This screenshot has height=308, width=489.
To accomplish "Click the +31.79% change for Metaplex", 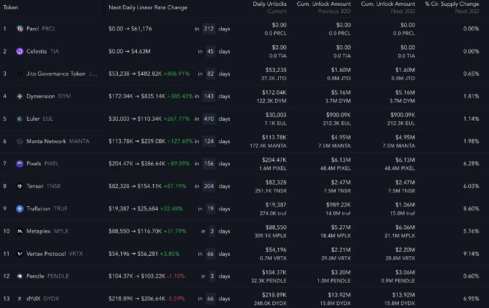I will [175, 231].
